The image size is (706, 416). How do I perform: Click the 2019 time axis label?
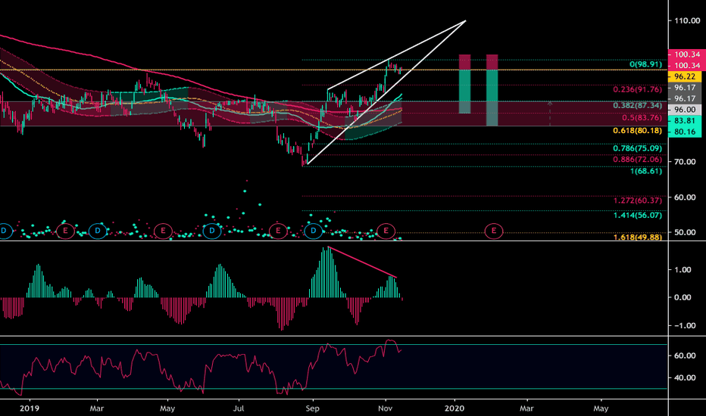(x=30, y=408)
